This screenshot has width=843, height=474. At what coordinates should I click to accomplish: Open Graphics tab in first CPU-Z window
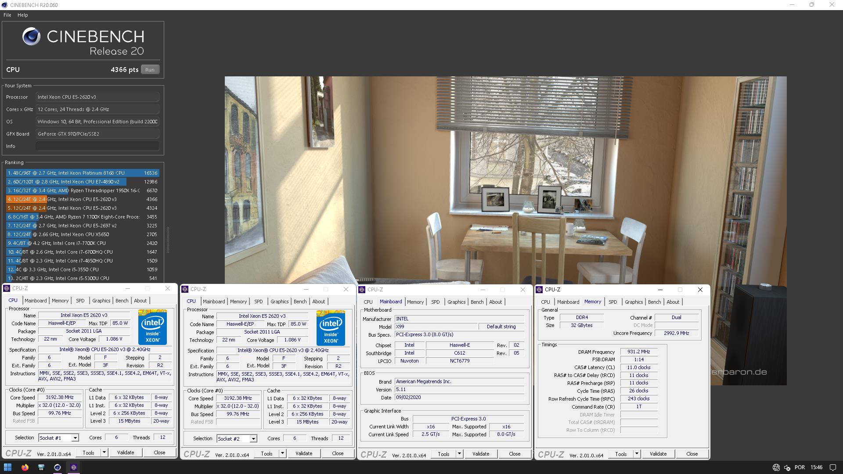tap(101, 301)
